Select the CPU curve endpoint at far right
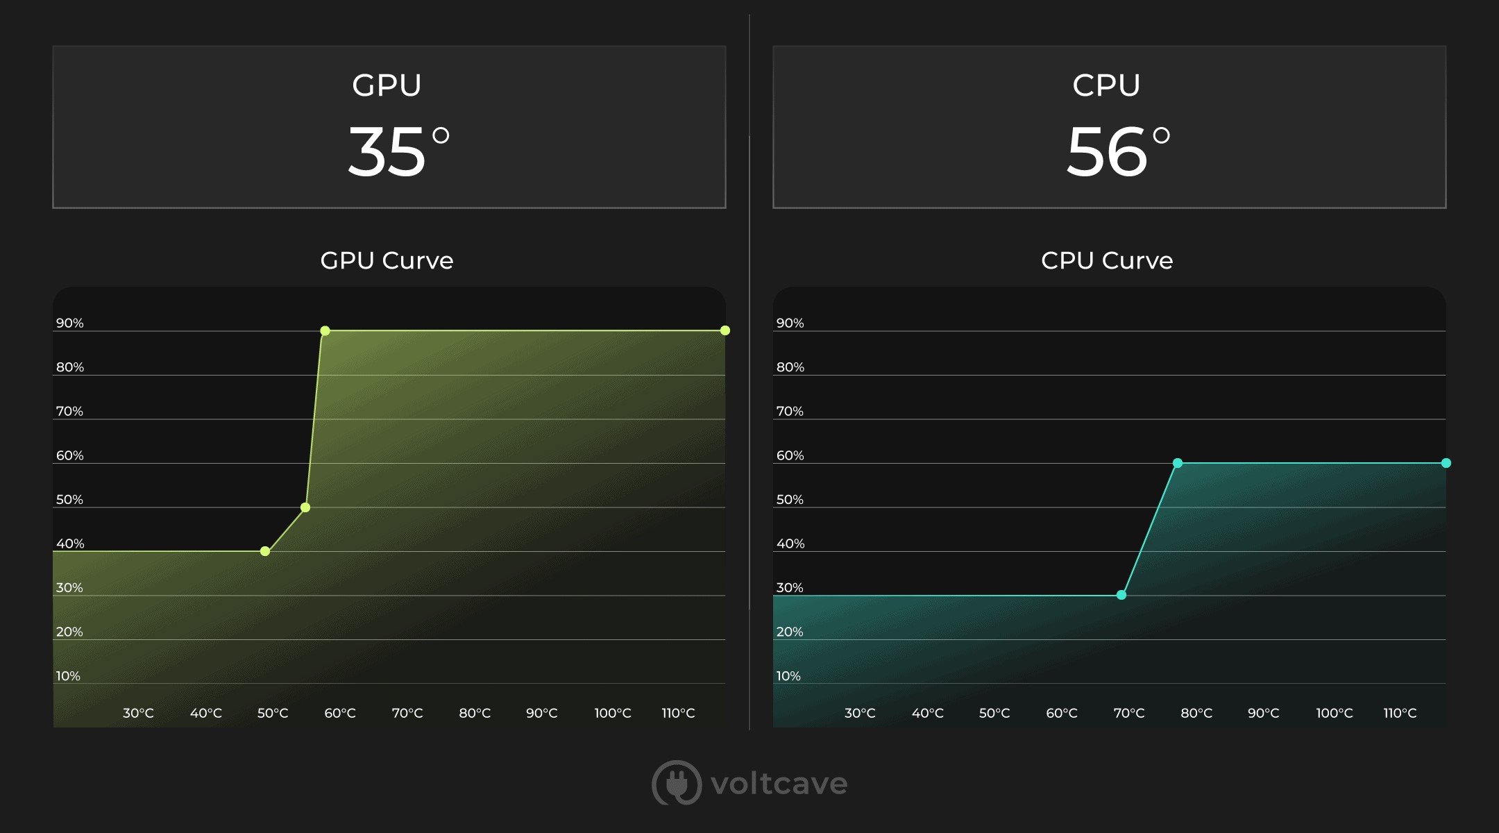The width and height of the screenshot is (1499, 833). (x=1446, y=463)
